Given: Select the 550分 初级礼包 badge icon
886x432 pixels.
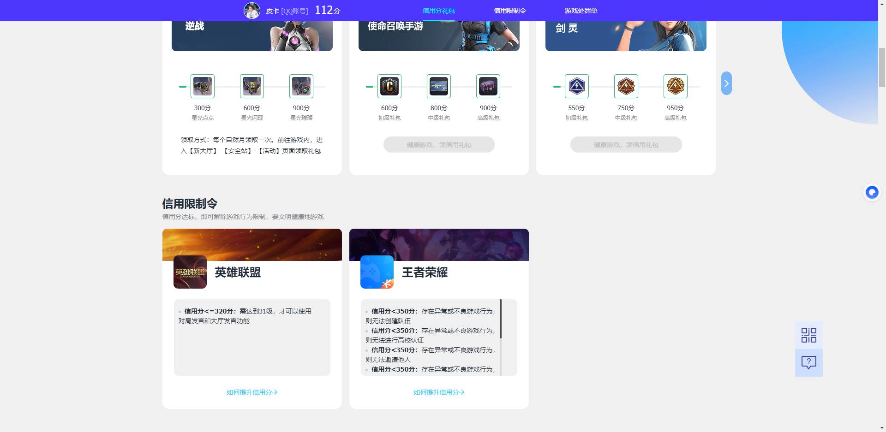Looking at the screenshot, I should (x=577, y=86).
